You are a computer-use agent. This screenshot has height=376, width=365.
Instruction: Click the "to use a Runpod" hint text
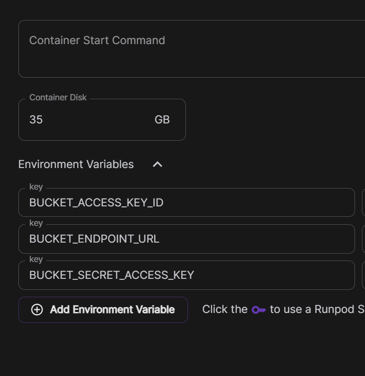[x=316, y=309]
